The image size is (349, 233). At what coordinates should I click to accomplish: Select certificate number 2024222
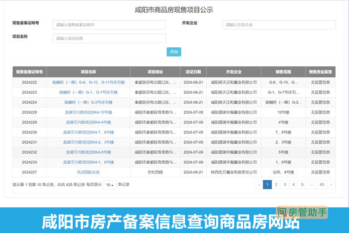[30, 83]
